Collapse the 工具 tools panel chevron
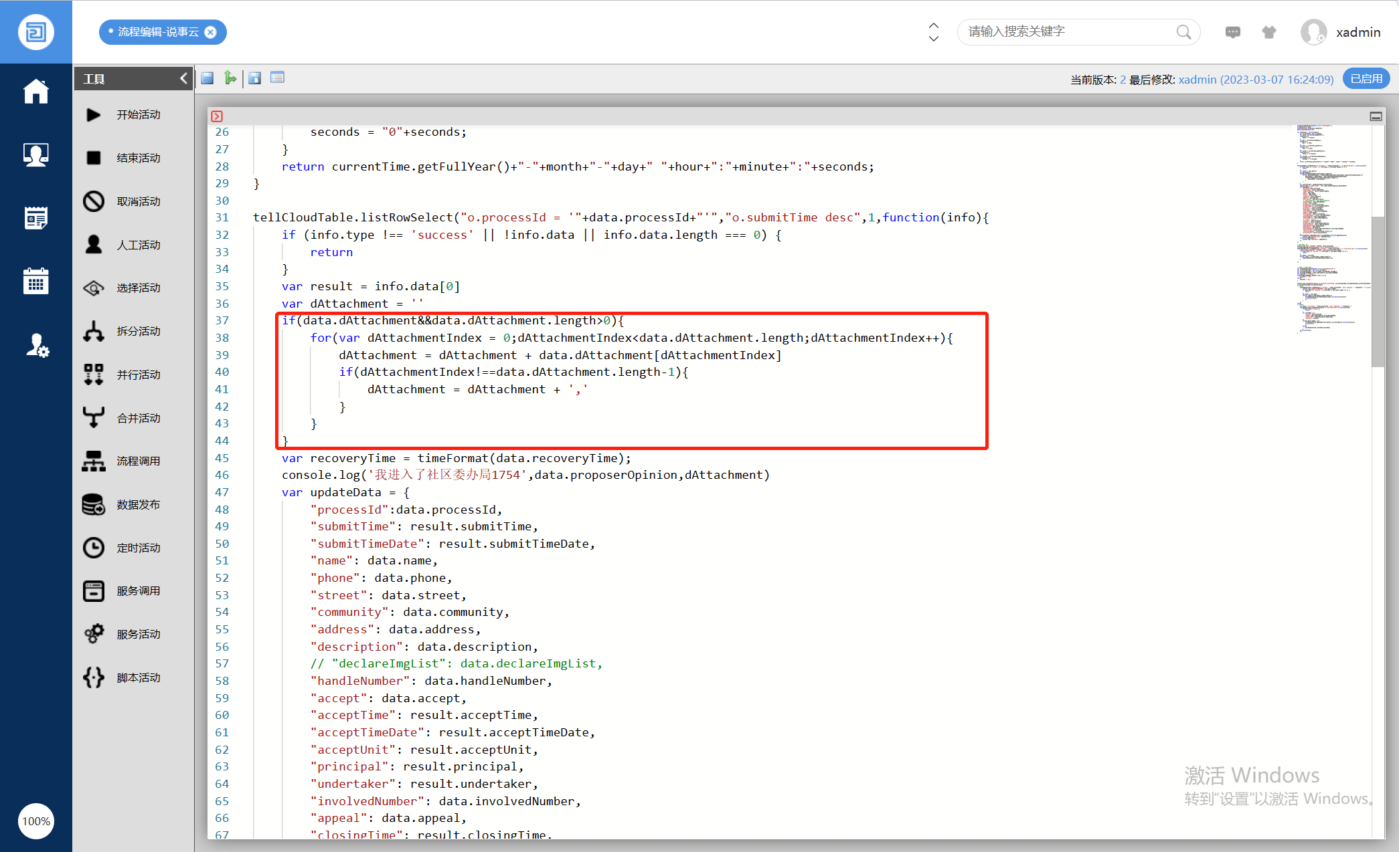 tap(183, 79)
